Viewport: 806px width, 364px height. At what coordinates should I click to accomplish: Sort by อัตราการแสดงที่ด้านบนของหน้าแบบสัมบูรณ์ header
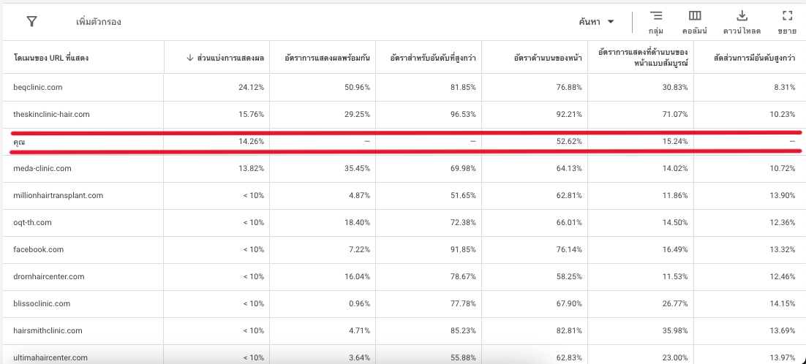(x=643, y=58)
